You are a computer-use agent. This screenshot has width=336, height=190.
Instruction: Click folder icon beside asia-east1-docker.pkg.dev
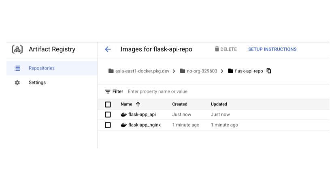111,71
